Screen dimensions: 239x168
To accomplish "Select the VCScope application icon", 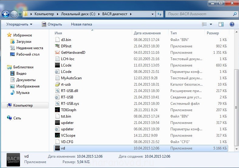I will tap(58, 135).
